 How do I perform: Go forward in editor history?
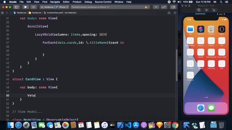click(x=11, y=13)
